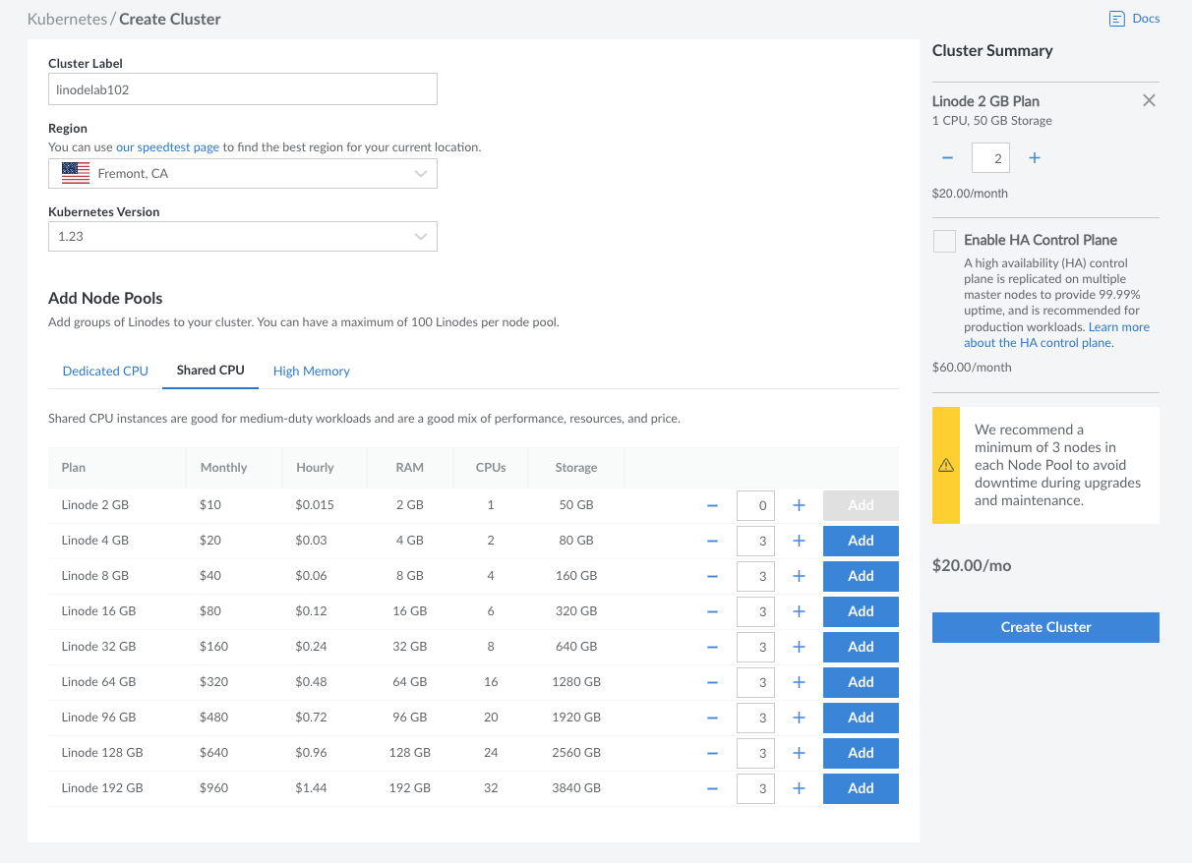Expand the Kubernetes Version dropdown
Image resolution: width=1192 pixels, height=863 pixels.
[x=242, y=237]
